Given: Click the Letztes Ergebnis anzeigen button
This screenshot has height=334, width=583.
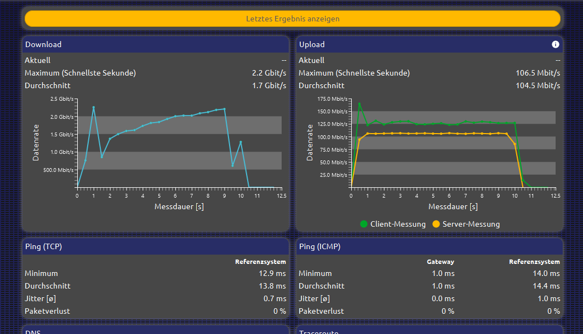Looking at the screenshot, I should tap(292, 19).
